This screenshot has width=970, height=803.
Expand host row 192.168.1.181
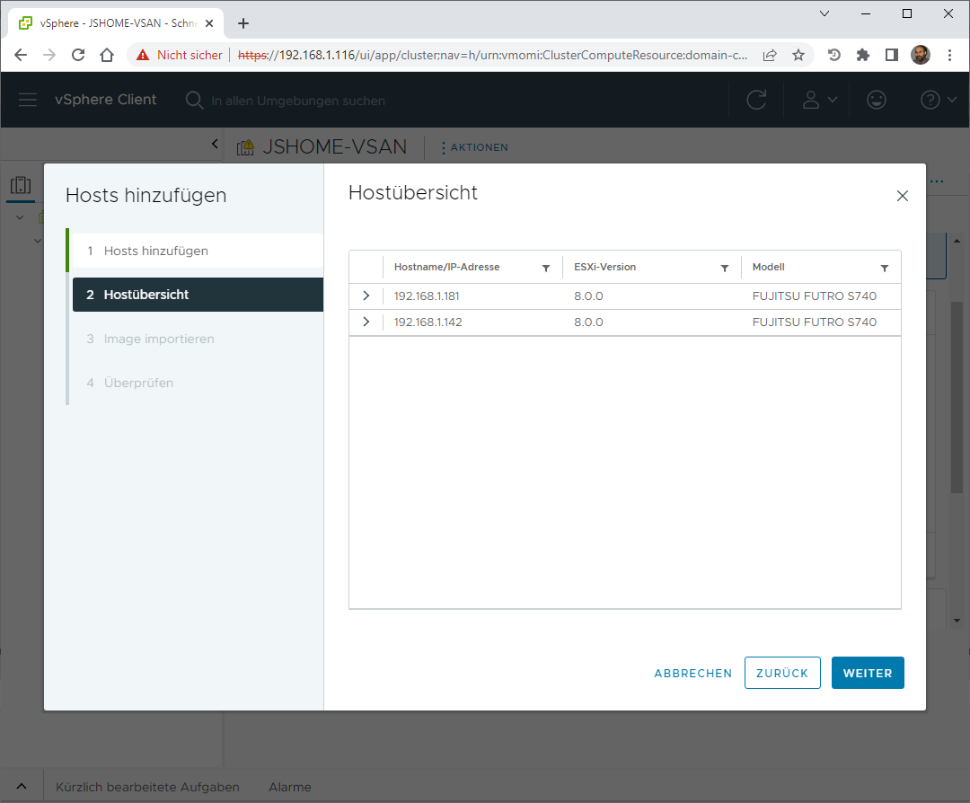(x=366, y=296)
